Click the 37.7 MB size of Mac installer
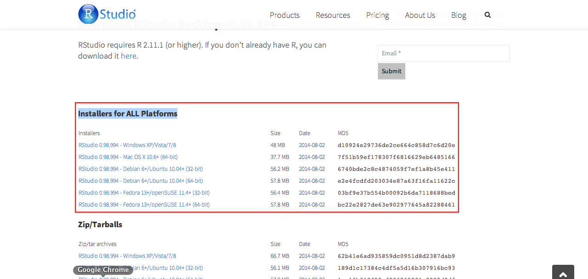The height and width of the screenshot is (279, 588). [x=280, y=157]
